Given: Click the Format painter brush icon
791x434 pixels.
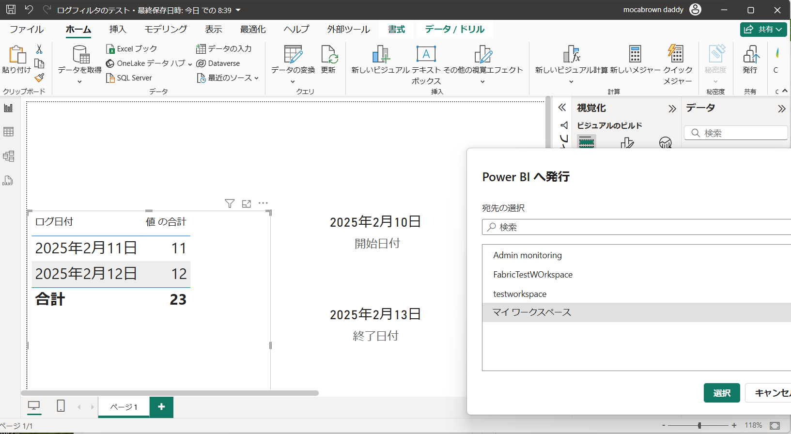Looking at the screenshot, I should [40, 77].
